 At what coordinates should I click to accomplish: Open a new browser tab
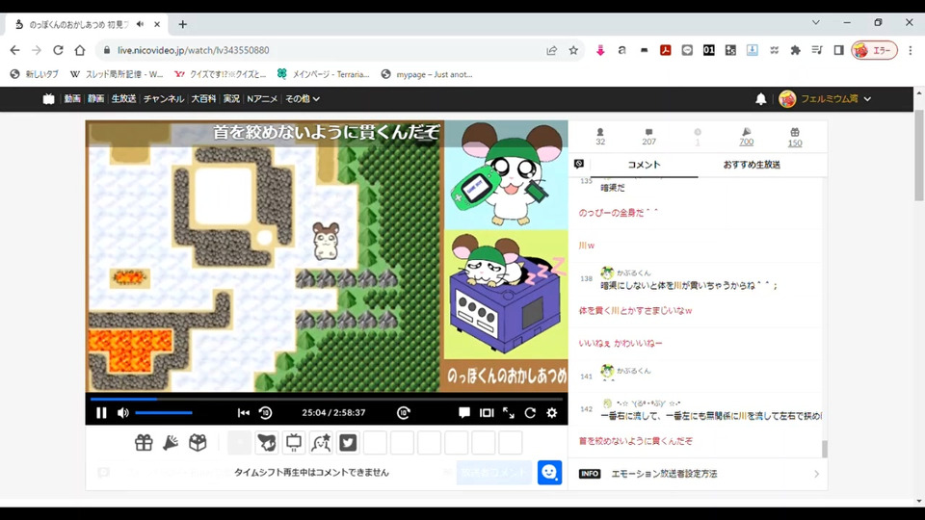point(183,24)
